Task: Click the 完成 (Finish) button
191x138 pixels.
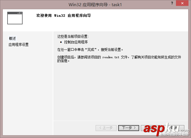Action: (x=151, y=128)
